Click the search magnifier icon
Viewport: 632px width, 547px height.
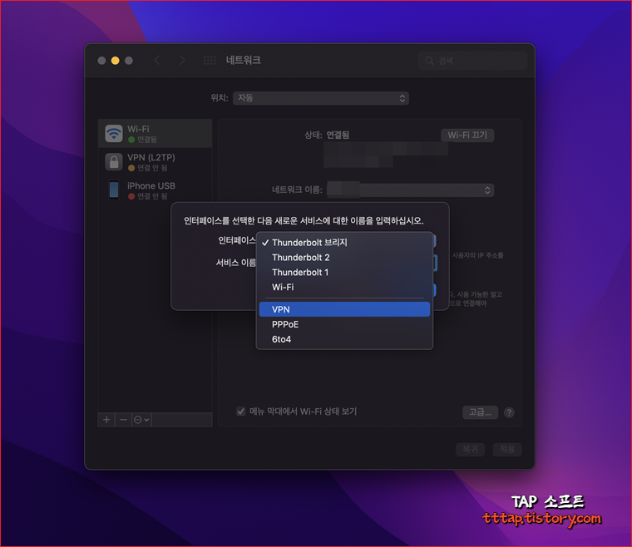tap(429, 61)
